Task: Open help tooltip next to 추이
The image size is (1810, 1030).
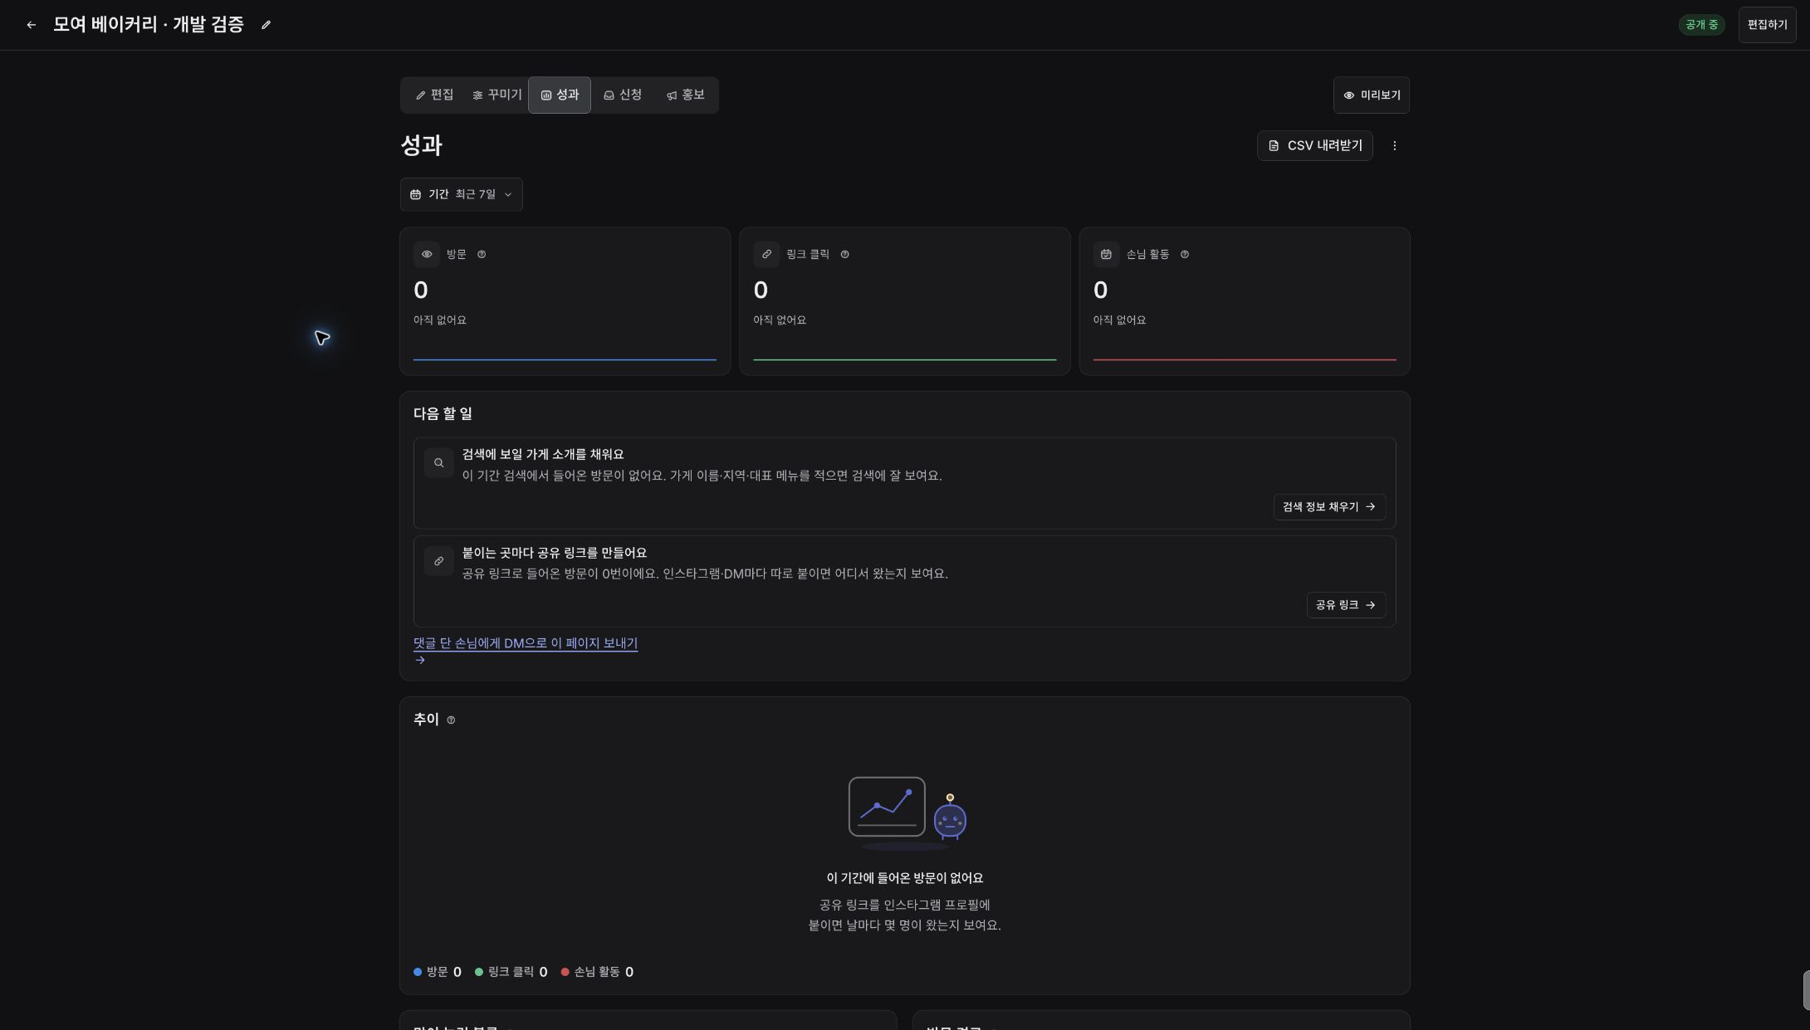Action: tap(451, 720)
